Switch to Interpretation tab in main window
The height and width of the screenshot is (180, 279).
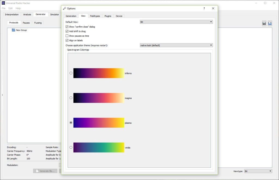(12, 14)
